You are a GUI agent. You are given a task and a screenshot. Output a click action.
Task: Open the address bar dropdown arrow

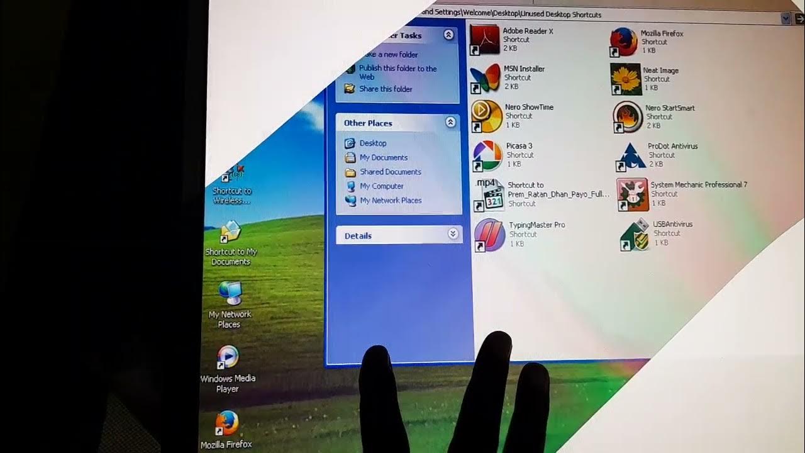click(786, 19)
